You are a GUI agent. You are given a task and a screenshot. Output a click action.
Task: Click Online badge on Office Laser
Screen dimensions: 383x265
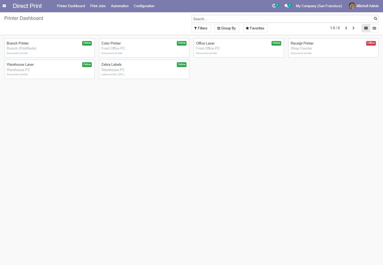[x=276, y=43]
